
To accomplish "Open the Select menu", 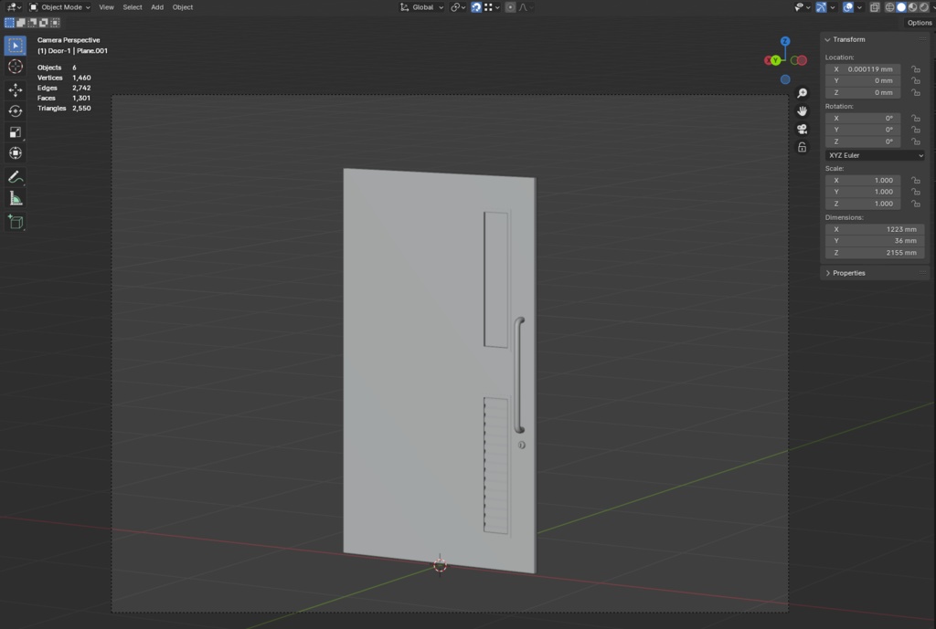I will tap(133, 7).
